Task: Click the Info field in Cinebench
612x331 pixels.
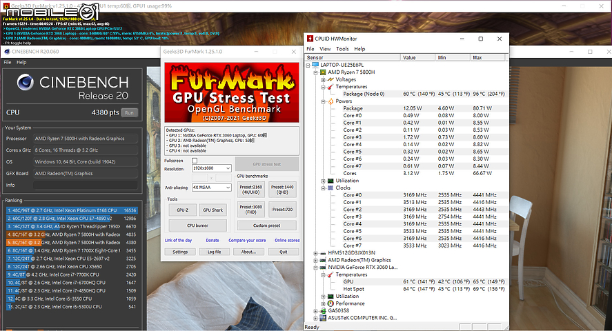Action: pos(86,185)
